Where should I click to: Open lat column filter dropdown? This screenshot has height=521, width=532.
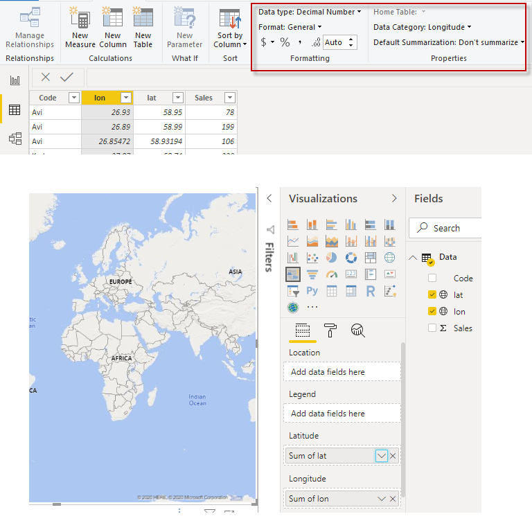pyautogui.click(x=178, y=98)
